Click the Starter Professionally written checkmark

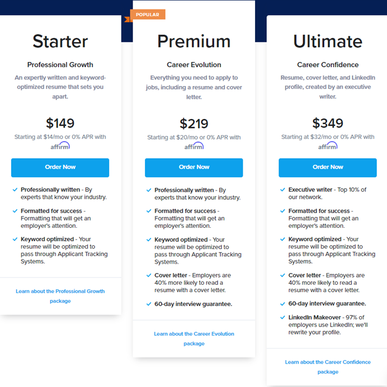(15, 189)
